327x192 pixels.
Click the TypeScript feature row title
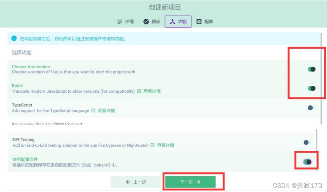22,105
